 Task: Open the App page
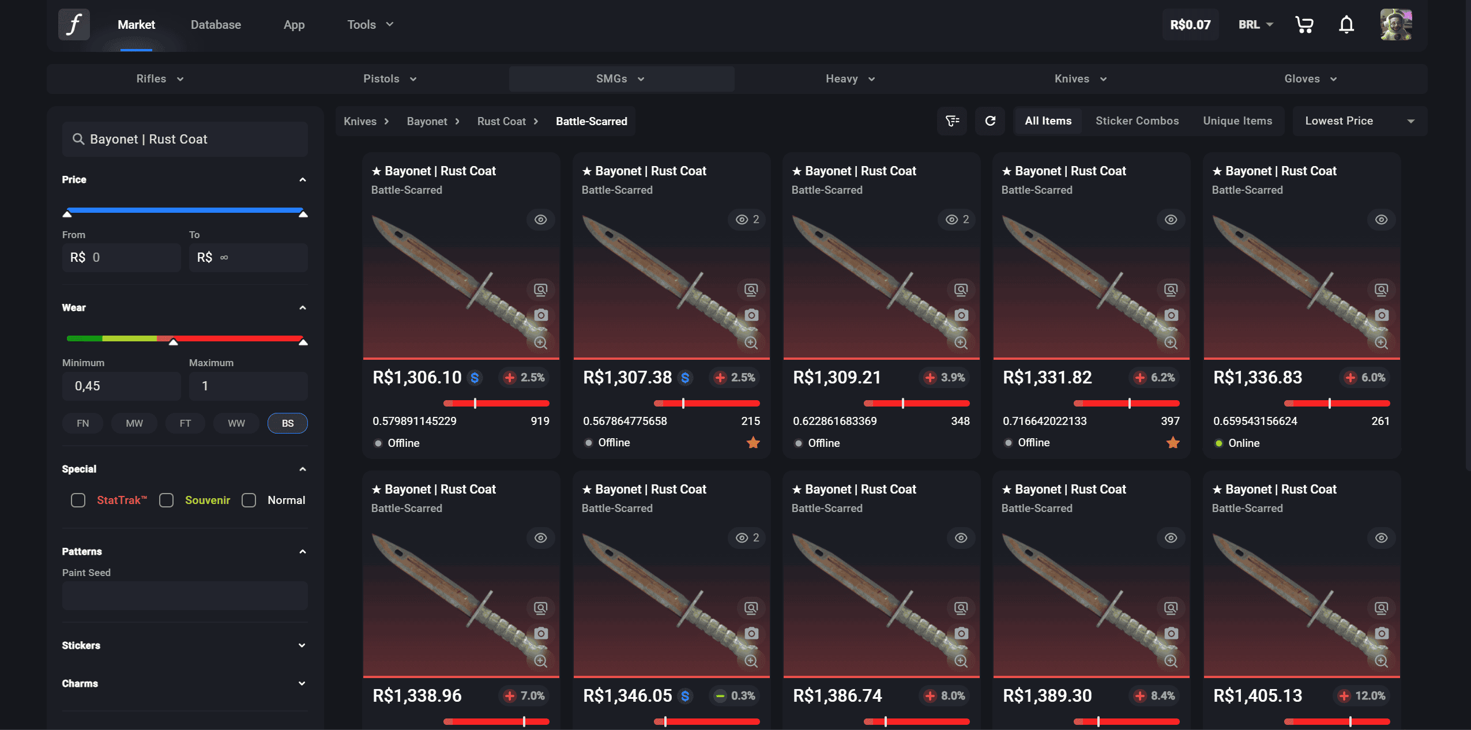(294, 24)
